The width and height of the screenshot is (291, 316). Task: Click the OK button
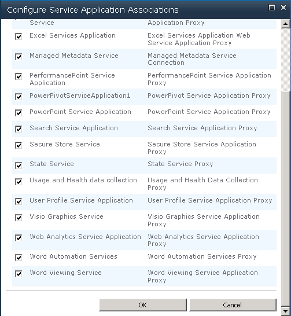coord(143,305)
